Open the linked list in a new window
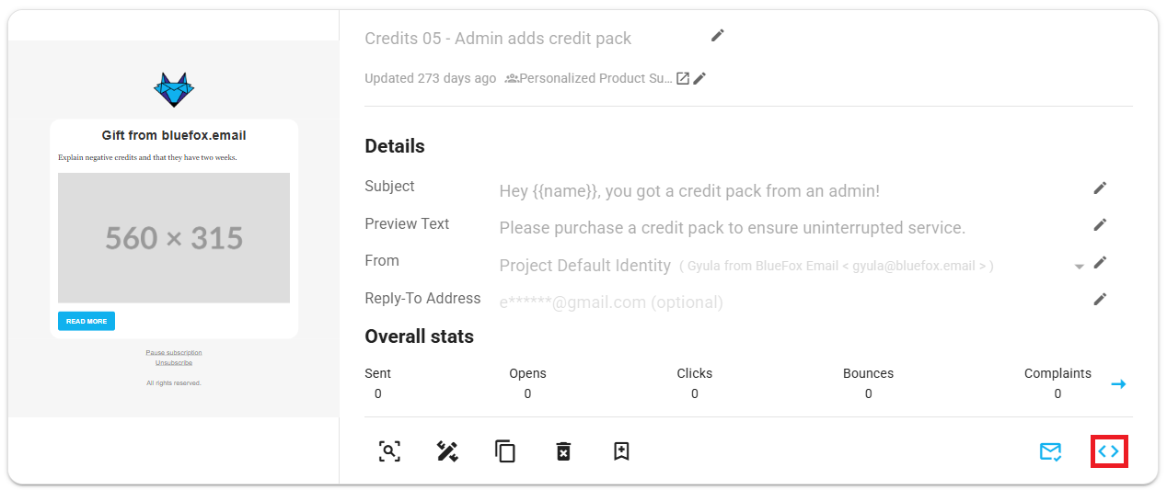1167x490 pixels. 683,79
